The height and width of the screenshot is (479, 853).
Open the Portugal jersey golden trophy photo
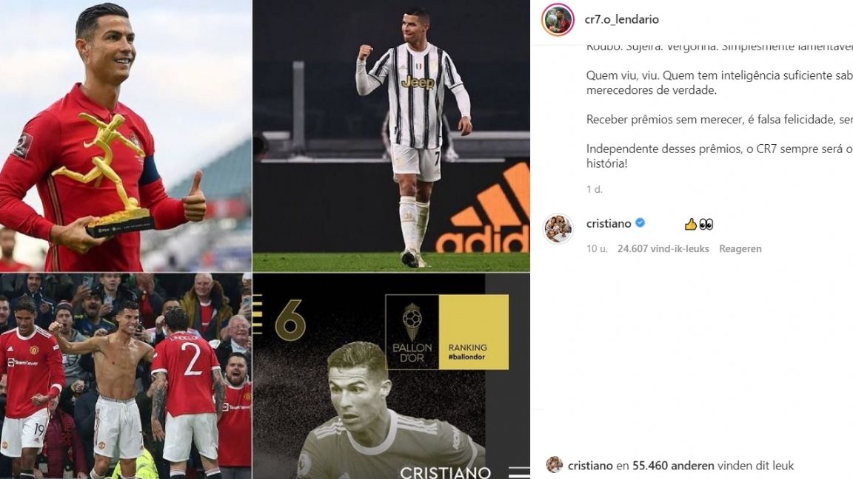click(126, 136)
